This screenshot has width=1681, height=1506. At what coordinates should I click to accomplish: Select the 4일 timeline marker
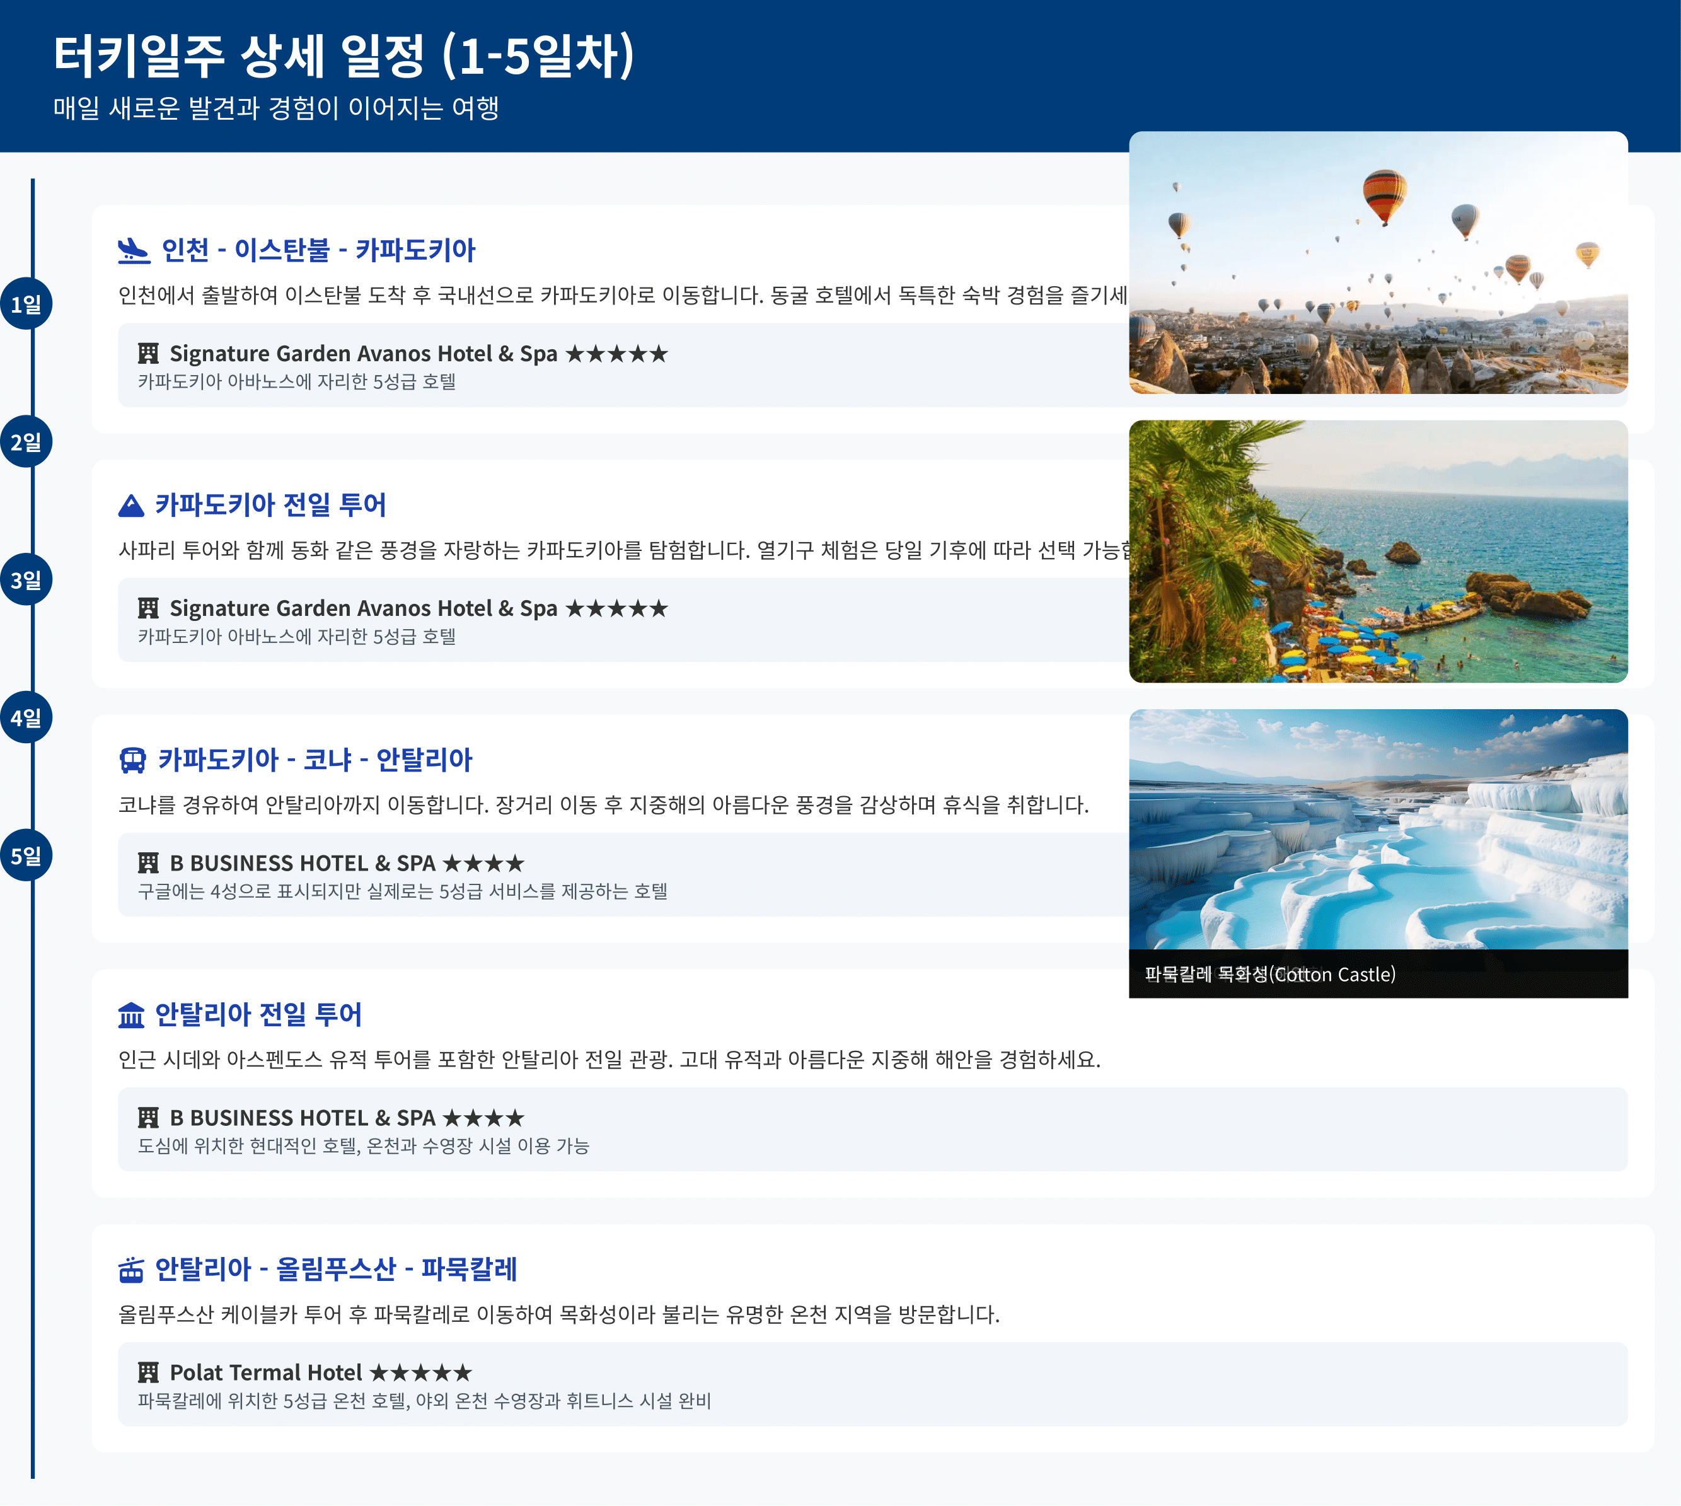pos(26,717)
